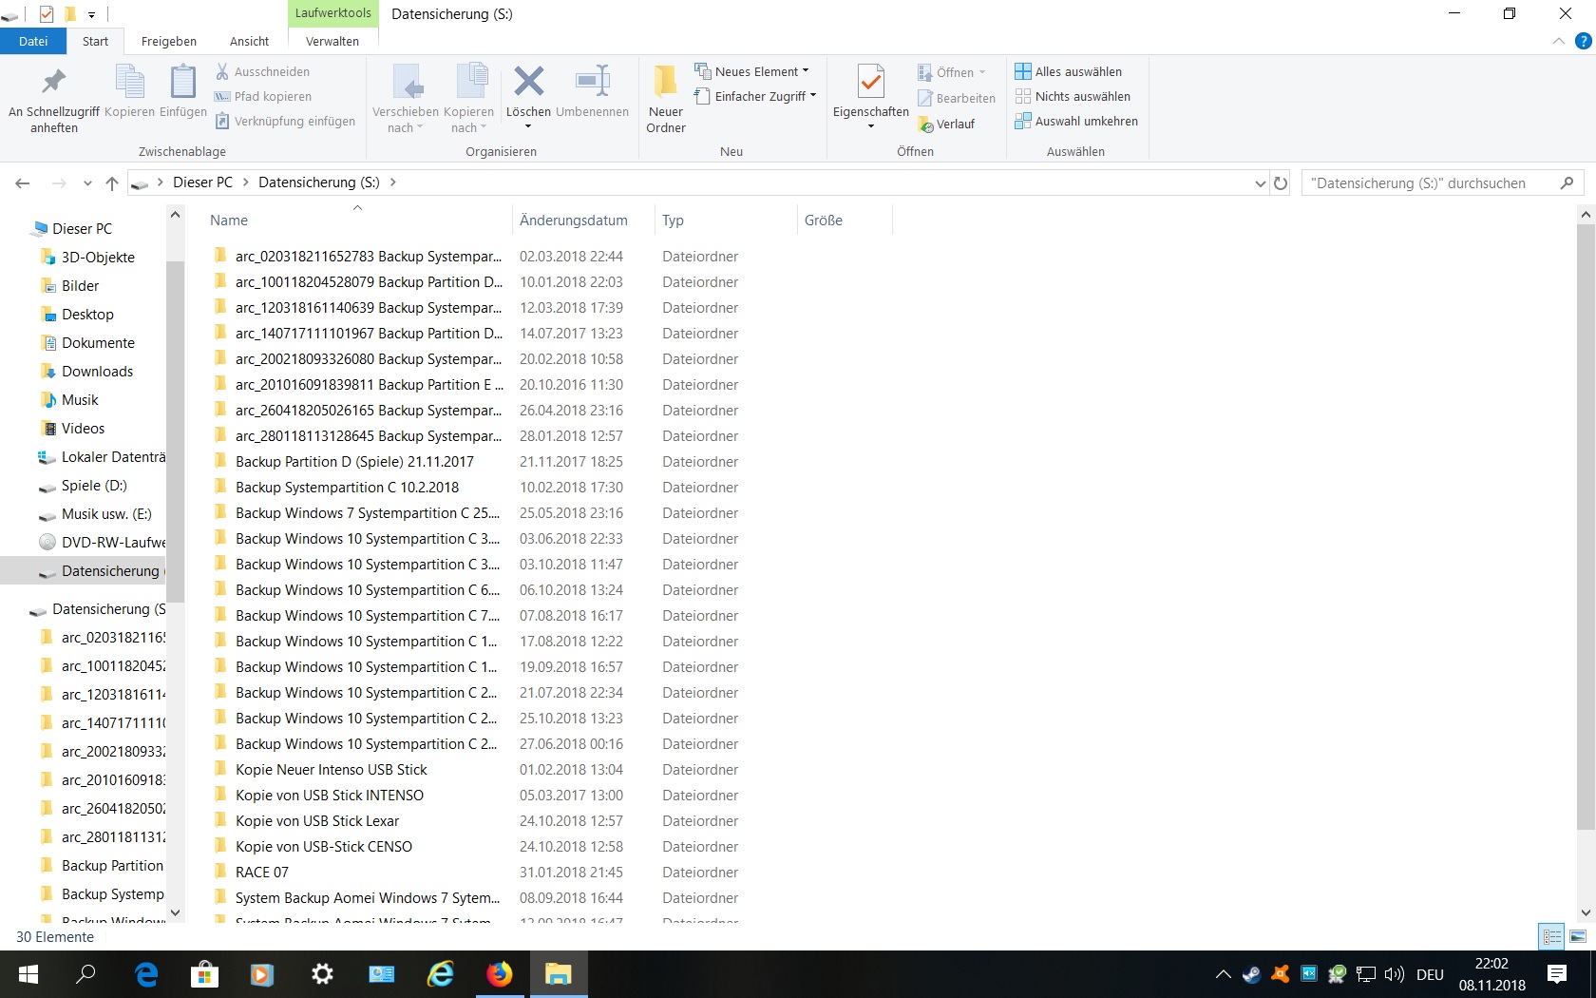Screen dimensions: 1596x998
Task: Click the Öffnen ribbon button
Action: (x=952, y=72)
